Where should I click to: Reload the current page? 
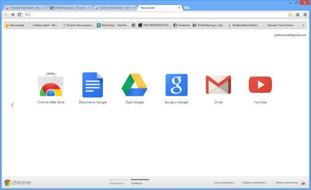[19, 14]
